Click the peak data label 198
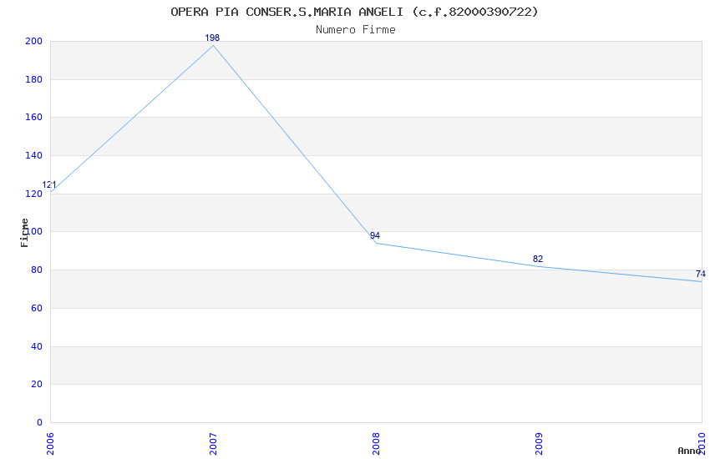 (x=212, y=38)
